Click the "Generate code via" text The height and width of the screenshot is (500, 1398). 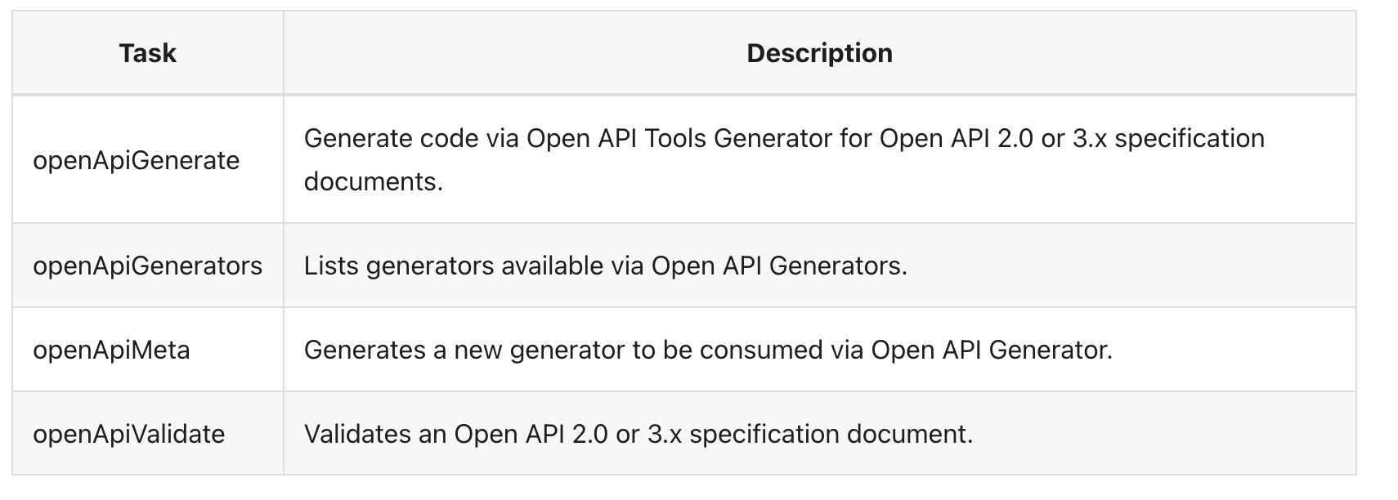click(411, 139)
